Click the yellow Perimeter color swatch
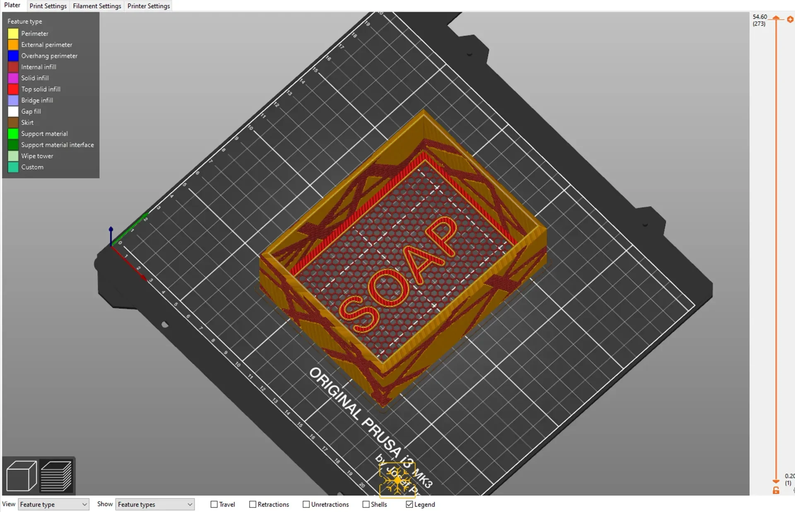795x512 pixels. tap(13, 34)
